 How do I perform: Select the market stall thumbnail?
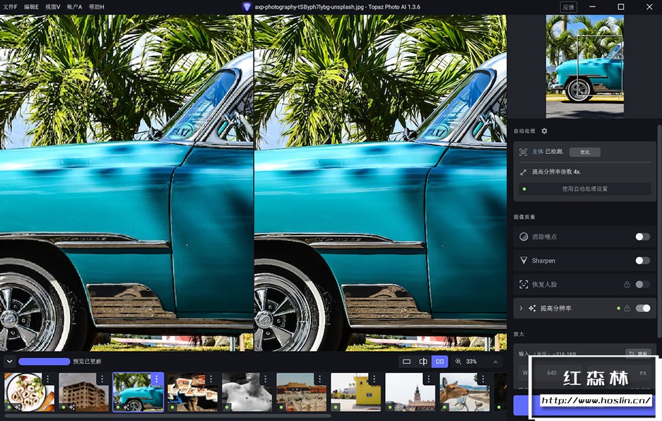[x=192, y=392]
